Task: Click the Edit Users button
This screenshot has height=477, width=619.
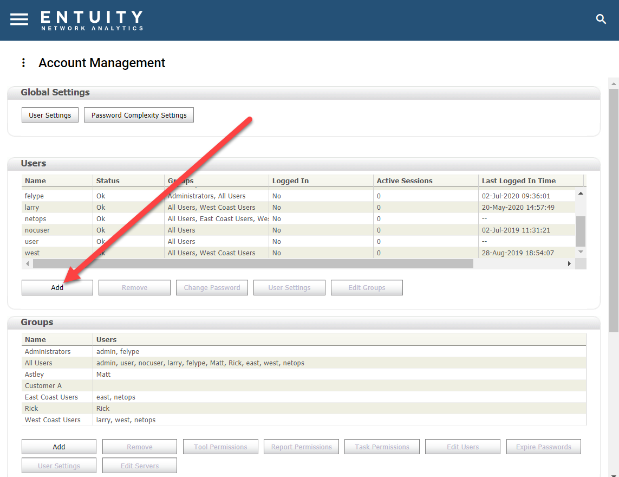Action: (462, 447)
